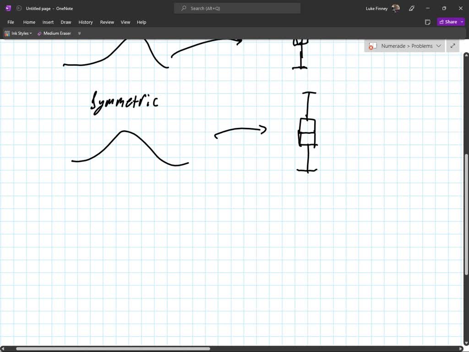Click the horizontal scrollbar at the bottom

113,349
